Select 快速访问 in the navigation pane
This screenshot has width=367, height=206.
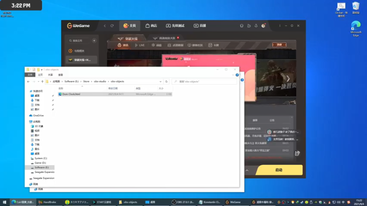tap(36, 91)
